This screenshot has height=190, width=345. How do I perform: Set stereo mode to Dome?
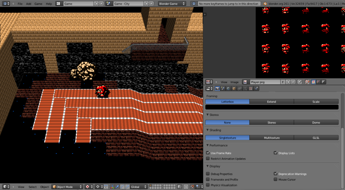coord(316,122)
